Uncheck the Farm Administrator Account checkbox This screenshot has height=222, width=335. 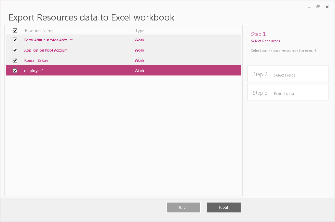pyautogui.click(x=15, y=40)
